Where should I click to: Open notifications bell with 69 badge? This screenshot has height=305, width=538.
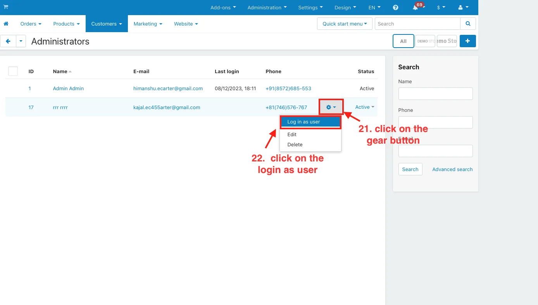coord(418,7)
